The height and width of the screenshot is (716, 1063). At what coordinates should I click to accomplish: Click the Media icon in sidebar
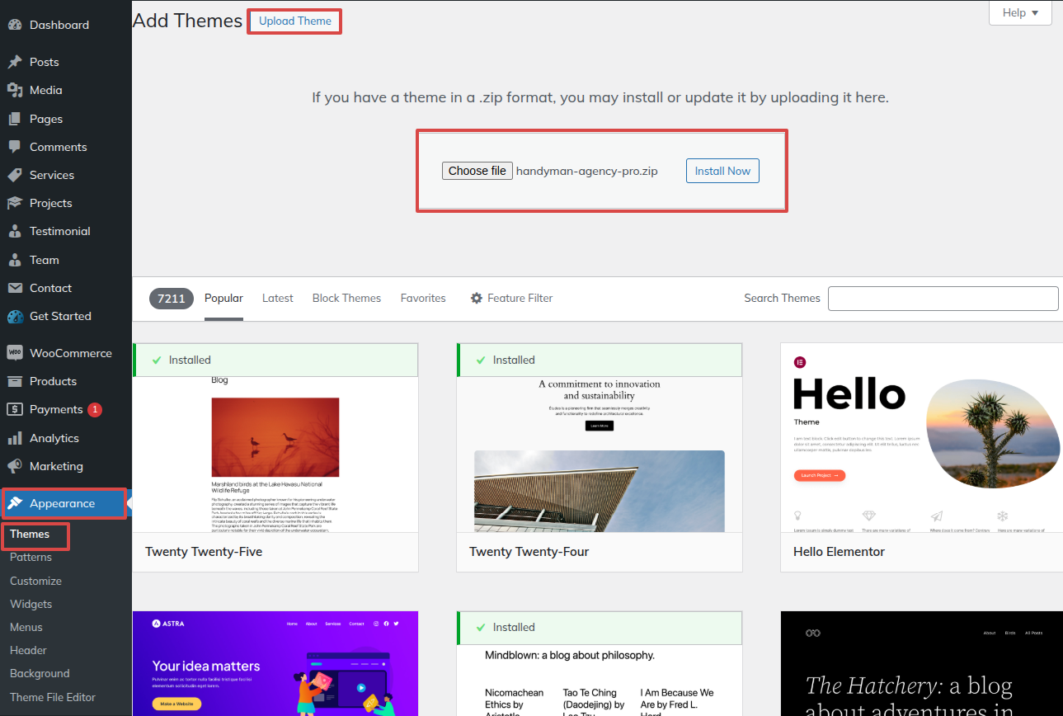(15, 90)
